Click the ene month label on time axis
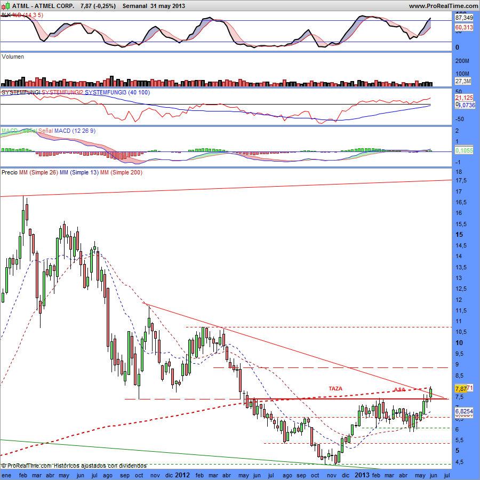The image size is (480, 480). 6,475
